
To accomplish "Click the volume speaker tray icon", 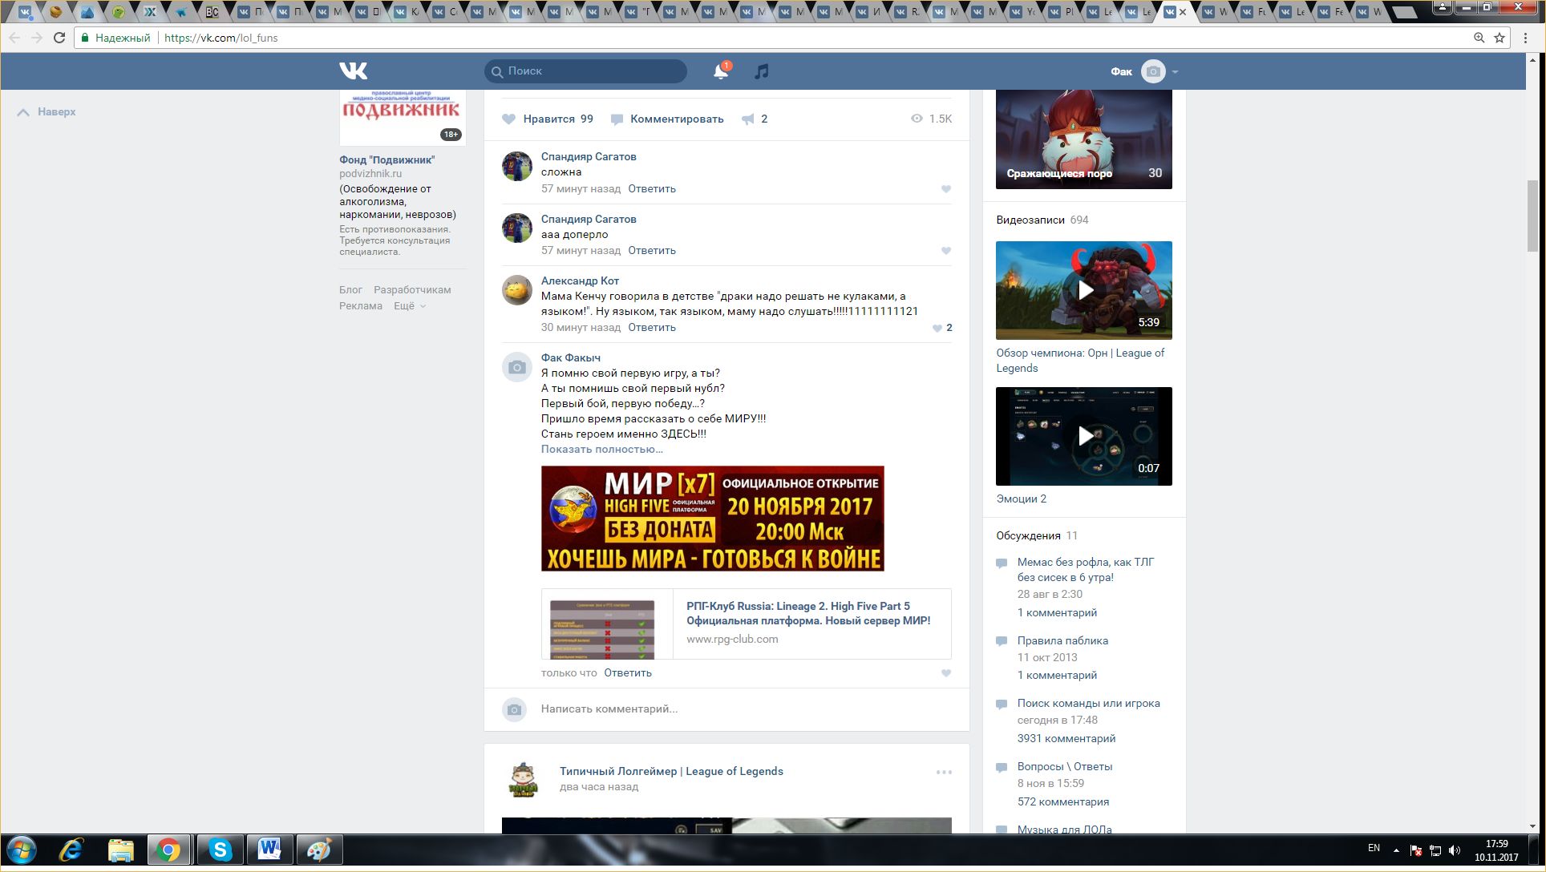I will (1455, 850).
